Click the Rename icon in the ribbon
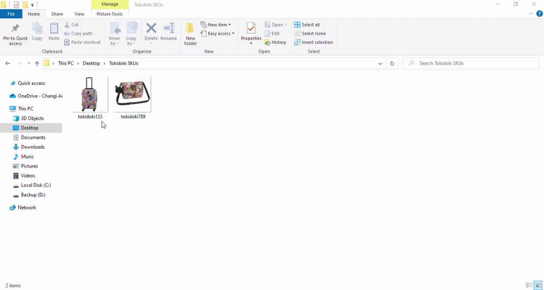544x290 pixels. tap(169, 29)
